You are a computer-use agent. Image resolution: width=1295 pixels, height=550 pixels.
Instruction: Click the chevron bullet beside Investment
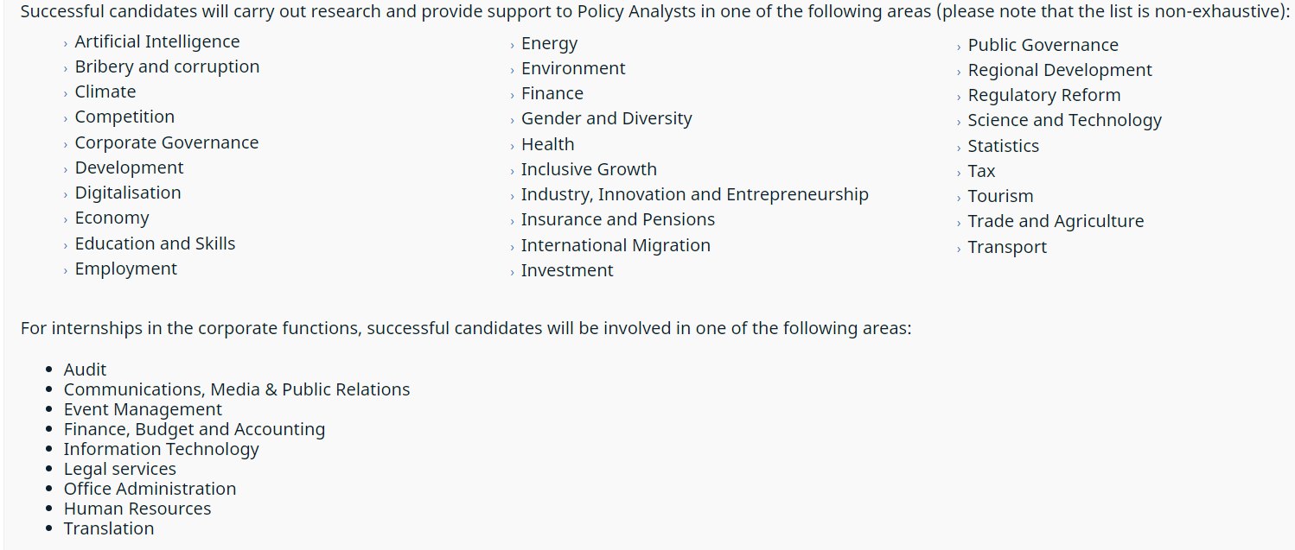tap(512, 273)
